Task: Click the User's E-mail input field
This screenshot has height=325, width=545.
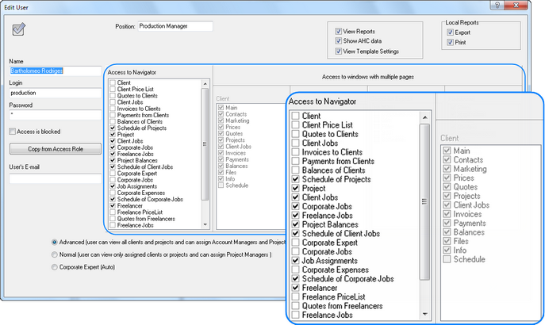Action: [x=56, y=178]
